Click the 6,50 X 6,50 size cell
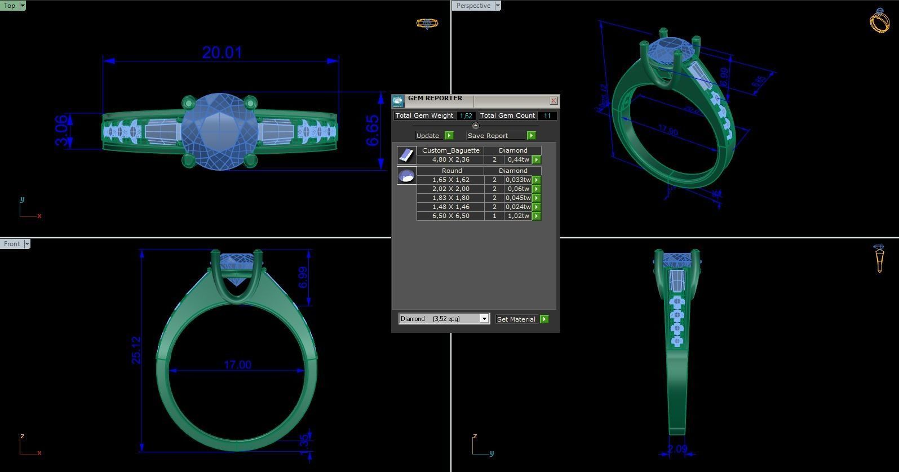899x472 pixels. click(x=450, y=216)
